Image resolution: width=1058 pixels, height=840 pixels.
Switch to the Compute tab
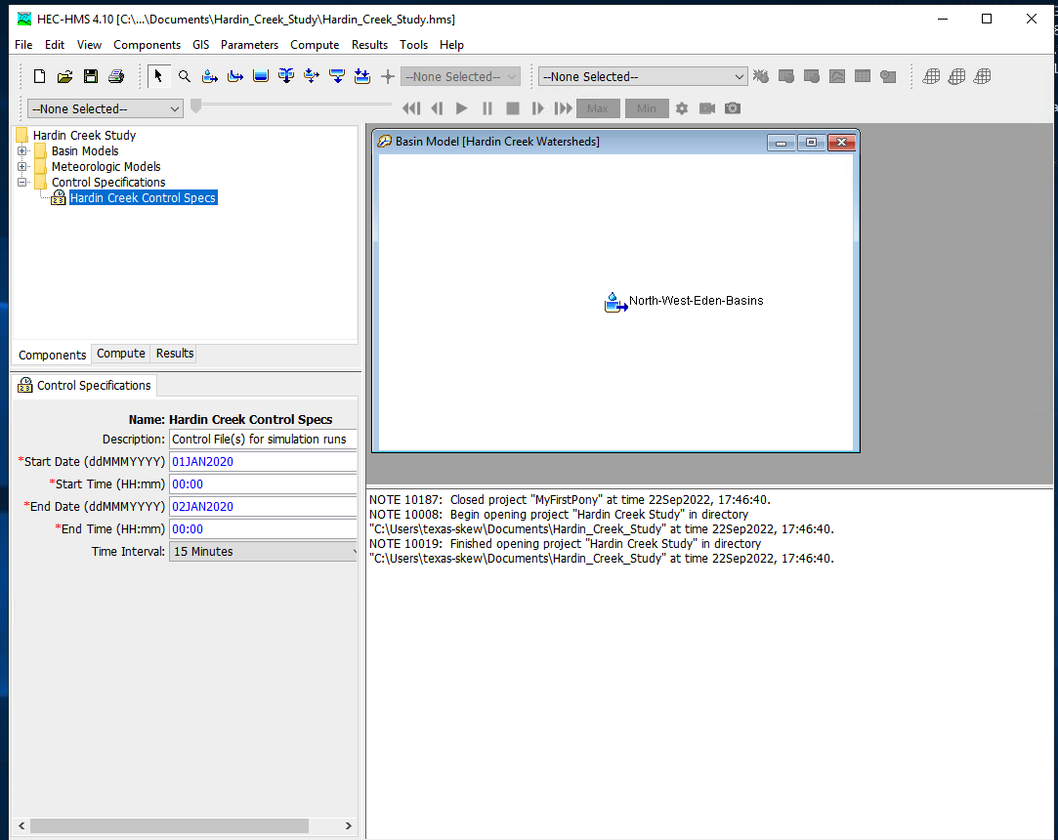tap(121, 354)
